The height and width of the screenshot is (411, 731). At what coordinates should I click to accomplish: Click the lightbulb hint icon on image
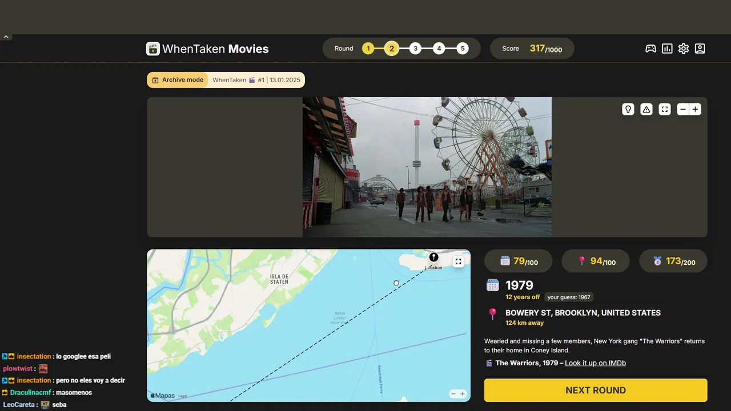click(x=628, y=109)
